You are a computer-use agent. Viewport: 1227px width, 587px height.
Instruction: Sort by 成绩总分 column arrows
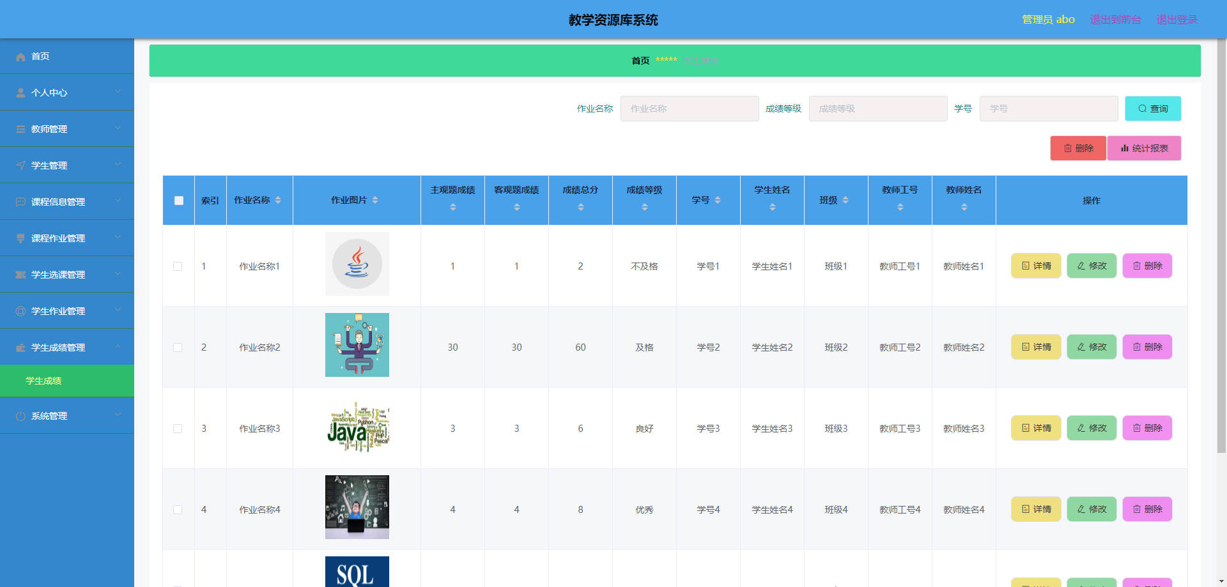[x=581, y=208]
